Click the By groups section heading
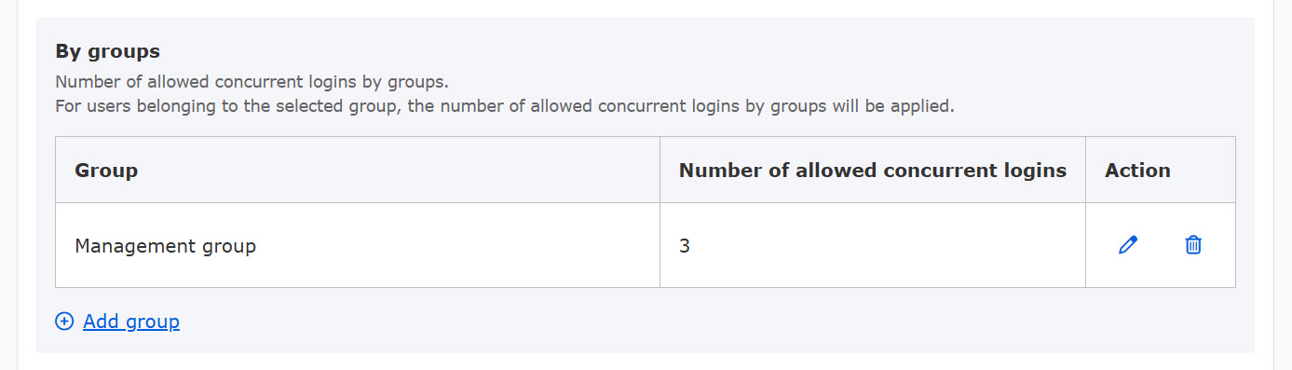This screenshot has width=1292, height=370. (x=108, y=51)
